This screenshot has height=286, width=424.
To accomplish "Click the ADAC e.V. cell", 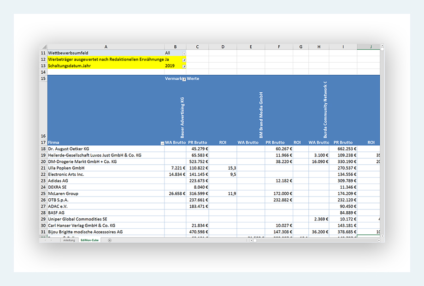I will coord(106,206).
